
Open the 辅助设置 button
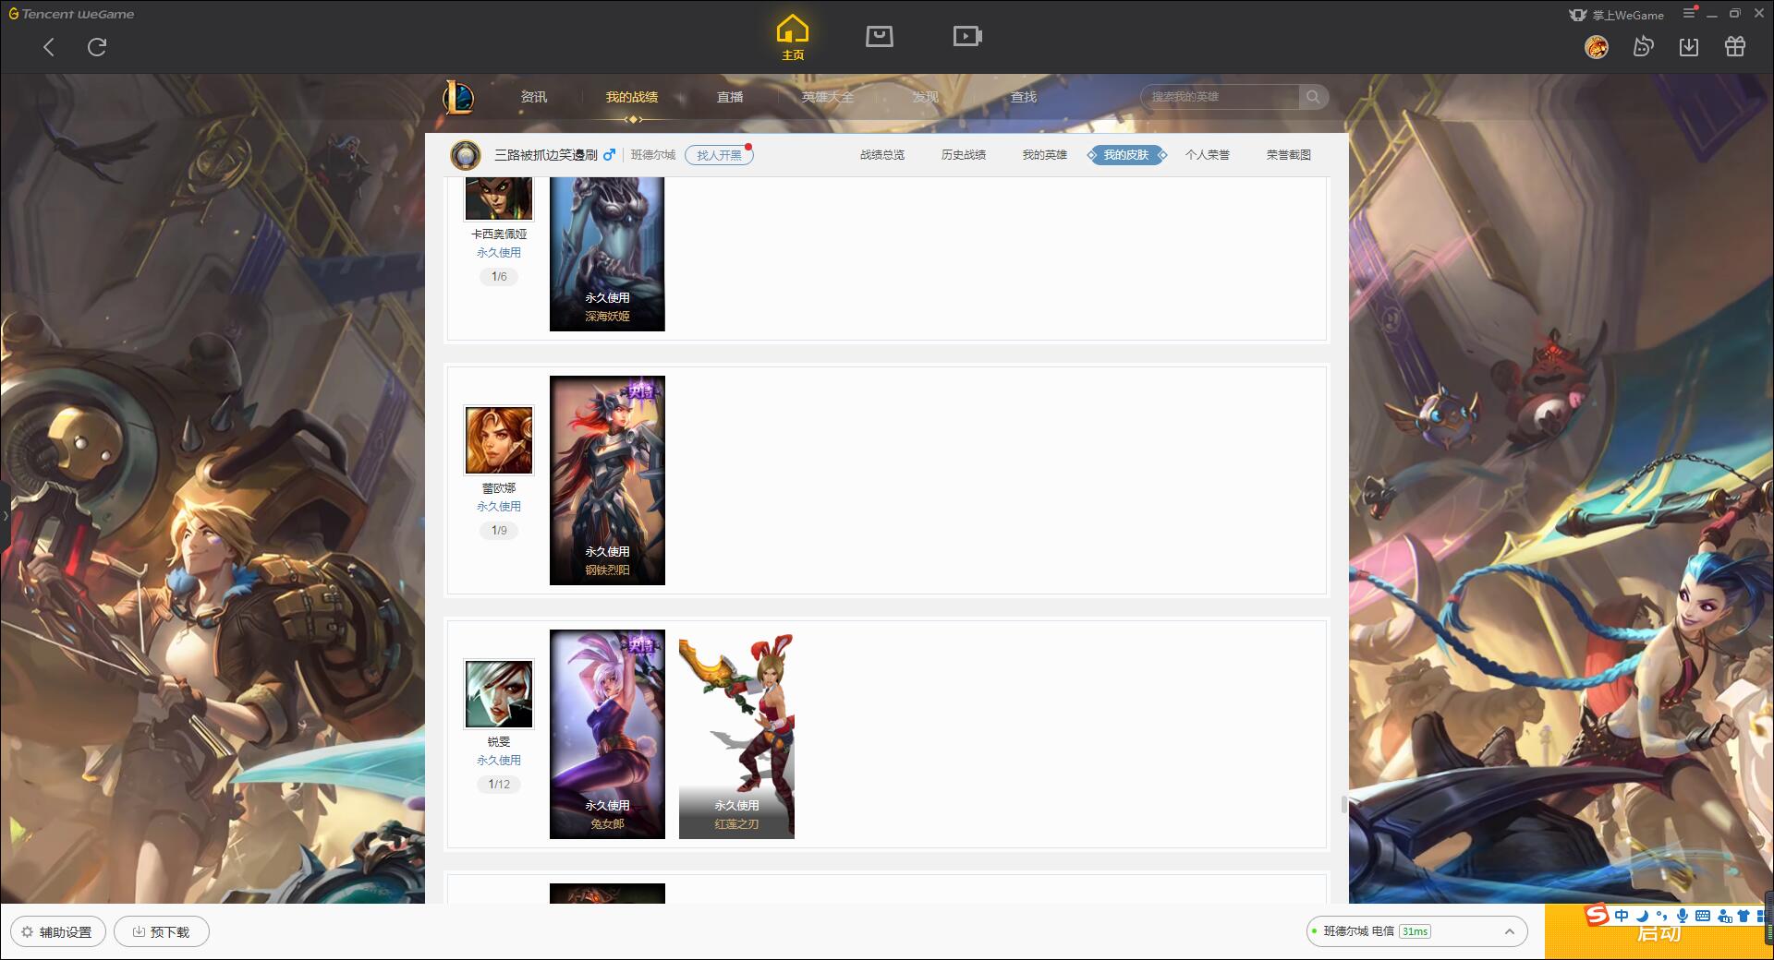point(57,931)
